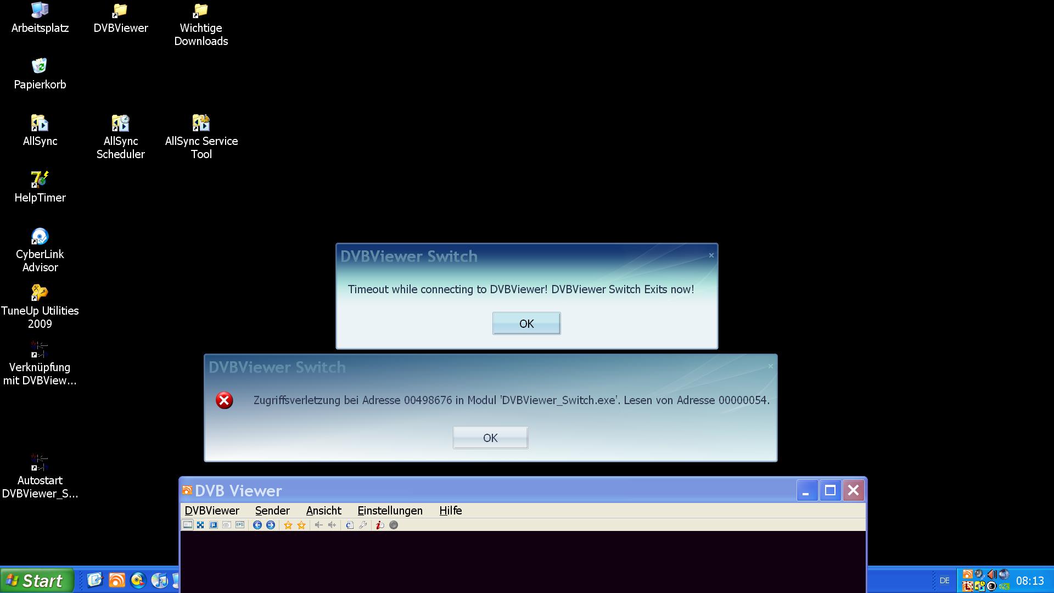The image size is (1054, 593).
Task: Click the first star favorite icon
Action: 288,525
